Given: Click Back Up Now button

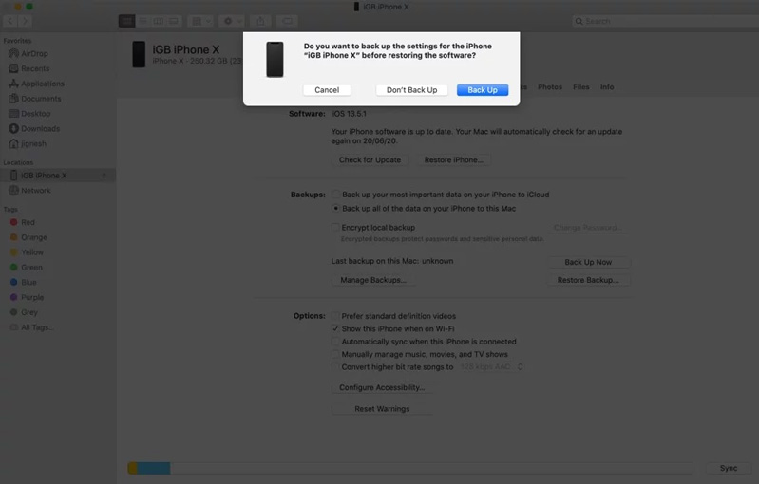Looking at the screenshot, I should 588,262.
